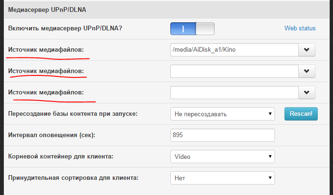
Task: Toggle the UPnP/DLNA media server switch
Action: pos(192,28)
